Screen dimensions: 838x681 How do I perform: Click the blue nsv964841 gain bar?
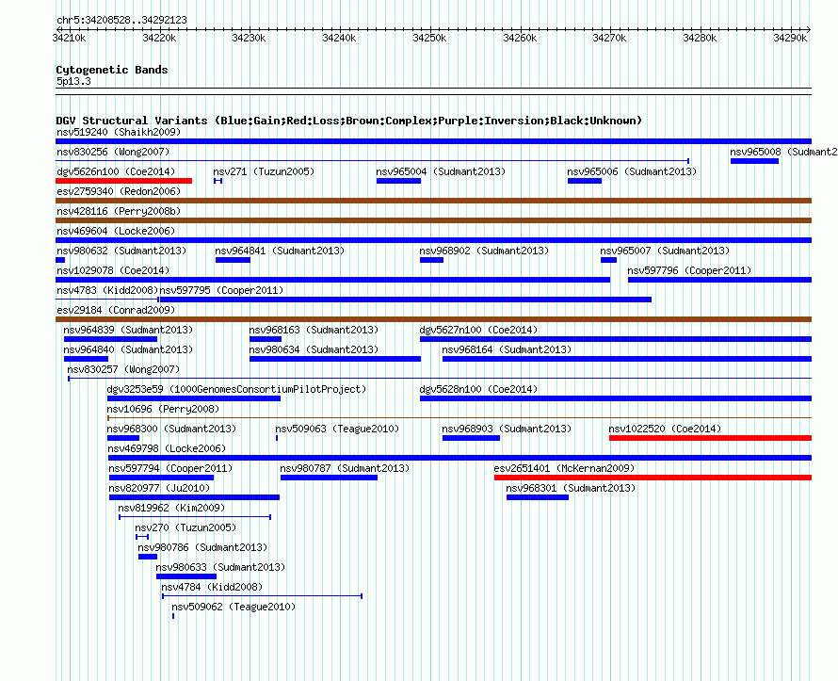click(233, 260)
